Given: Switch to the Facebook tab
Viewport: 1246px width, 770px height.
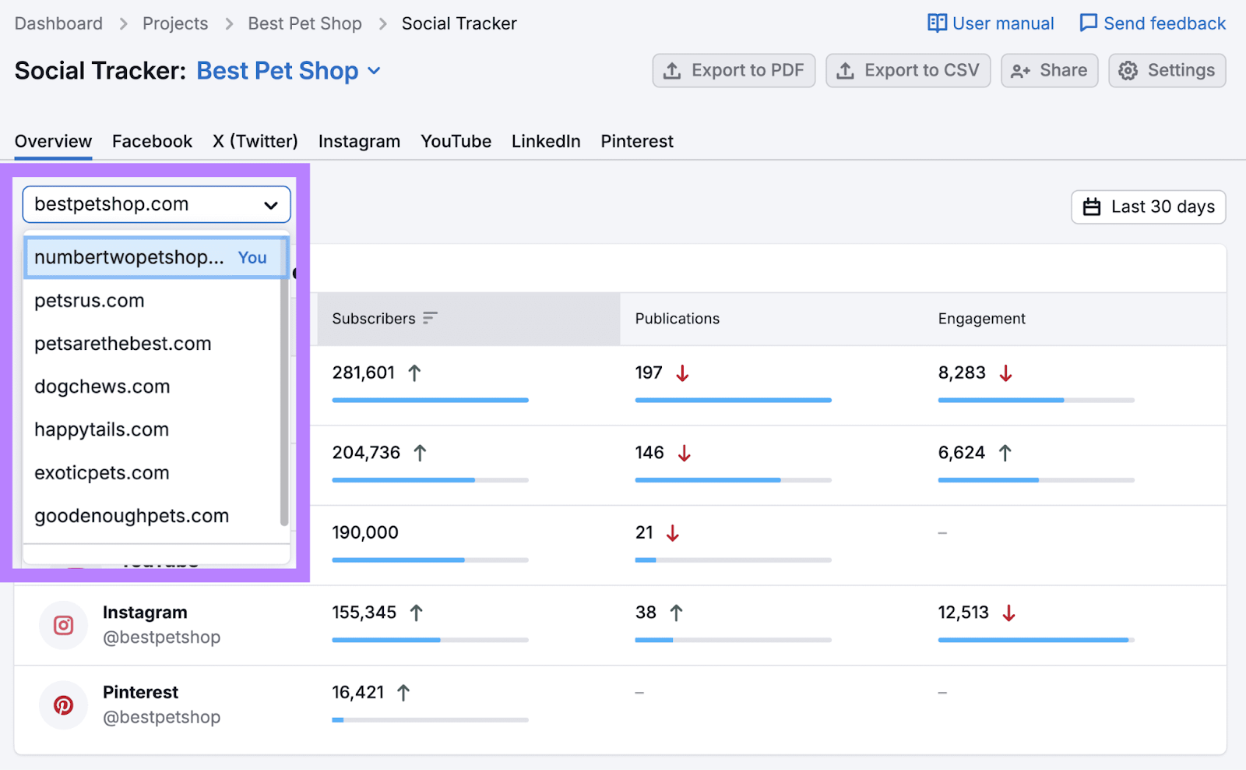Looking at the screenshot, I should coord(152,141).
